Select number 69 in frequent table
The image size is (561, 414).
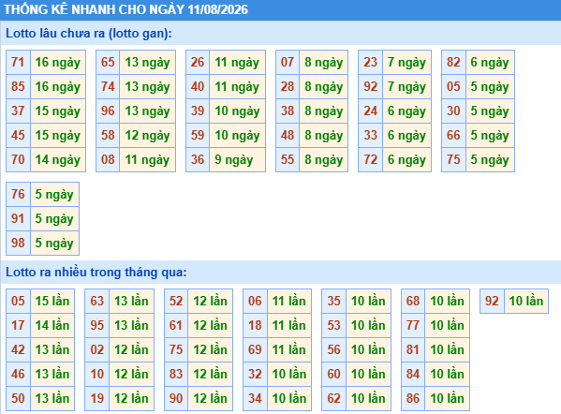tap(255, 349)
